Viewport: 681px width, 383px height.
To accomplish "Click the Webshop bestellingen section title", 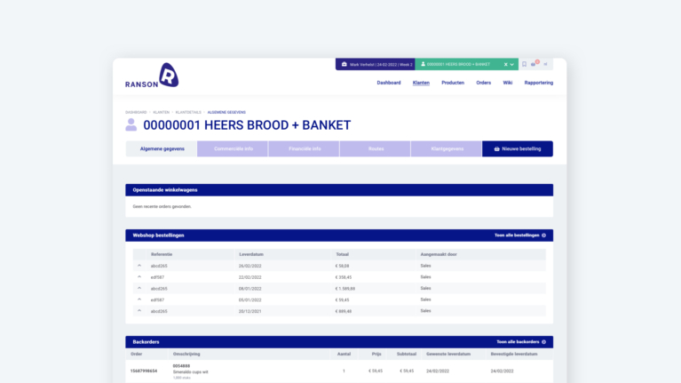I will (159, 235).
